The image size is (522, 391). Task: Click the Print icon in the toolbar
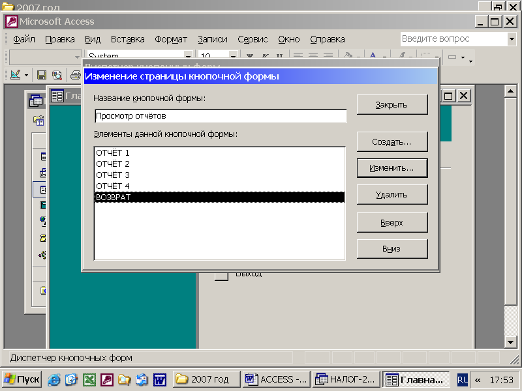76,75
